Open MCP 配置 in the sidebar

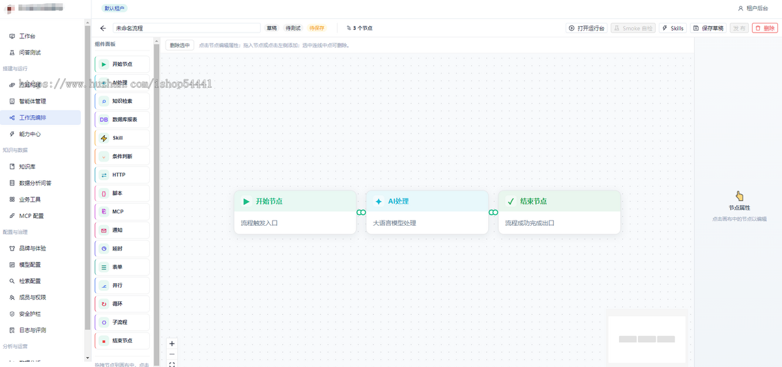(x=40, y=215)
